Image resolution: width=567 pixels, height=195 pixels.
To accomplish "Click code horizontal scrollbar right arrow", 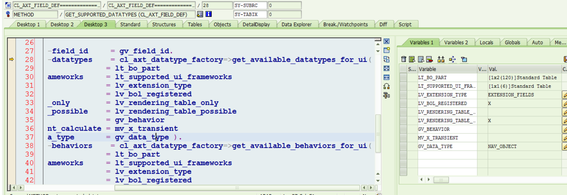I will (371, 188).
